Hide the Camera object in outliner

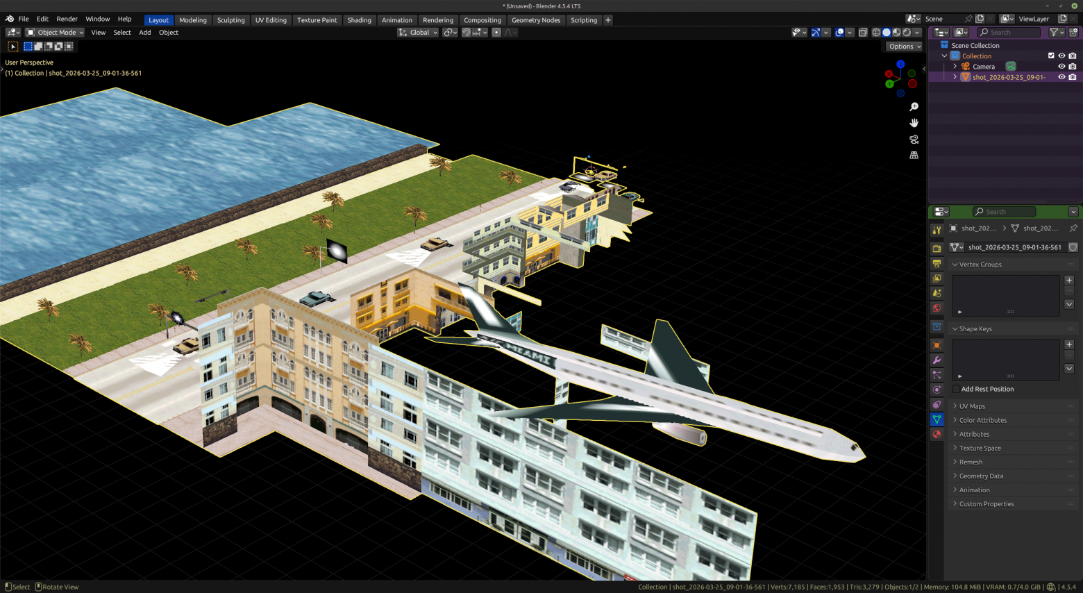1061,67
